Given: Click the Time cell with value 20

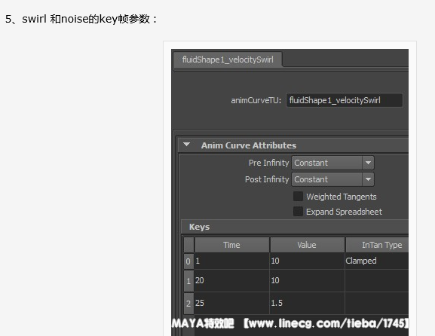Looking at the screenshot, I should [x=231, y=280].
